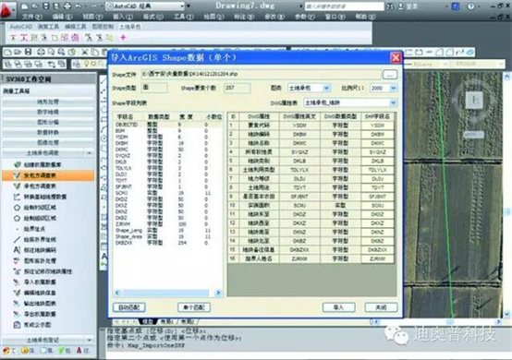
Task: Click the search input field in title bar
Action: pyautogui.click(x=344, y=6)
